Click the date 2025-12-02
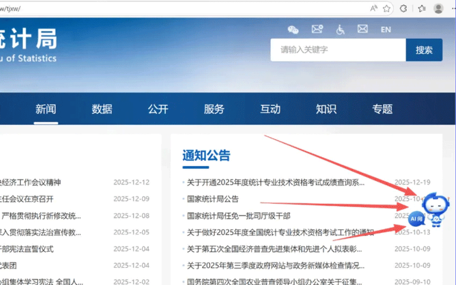Image resolution: width=456 pixels, height=285 pixels. [132, 282]
